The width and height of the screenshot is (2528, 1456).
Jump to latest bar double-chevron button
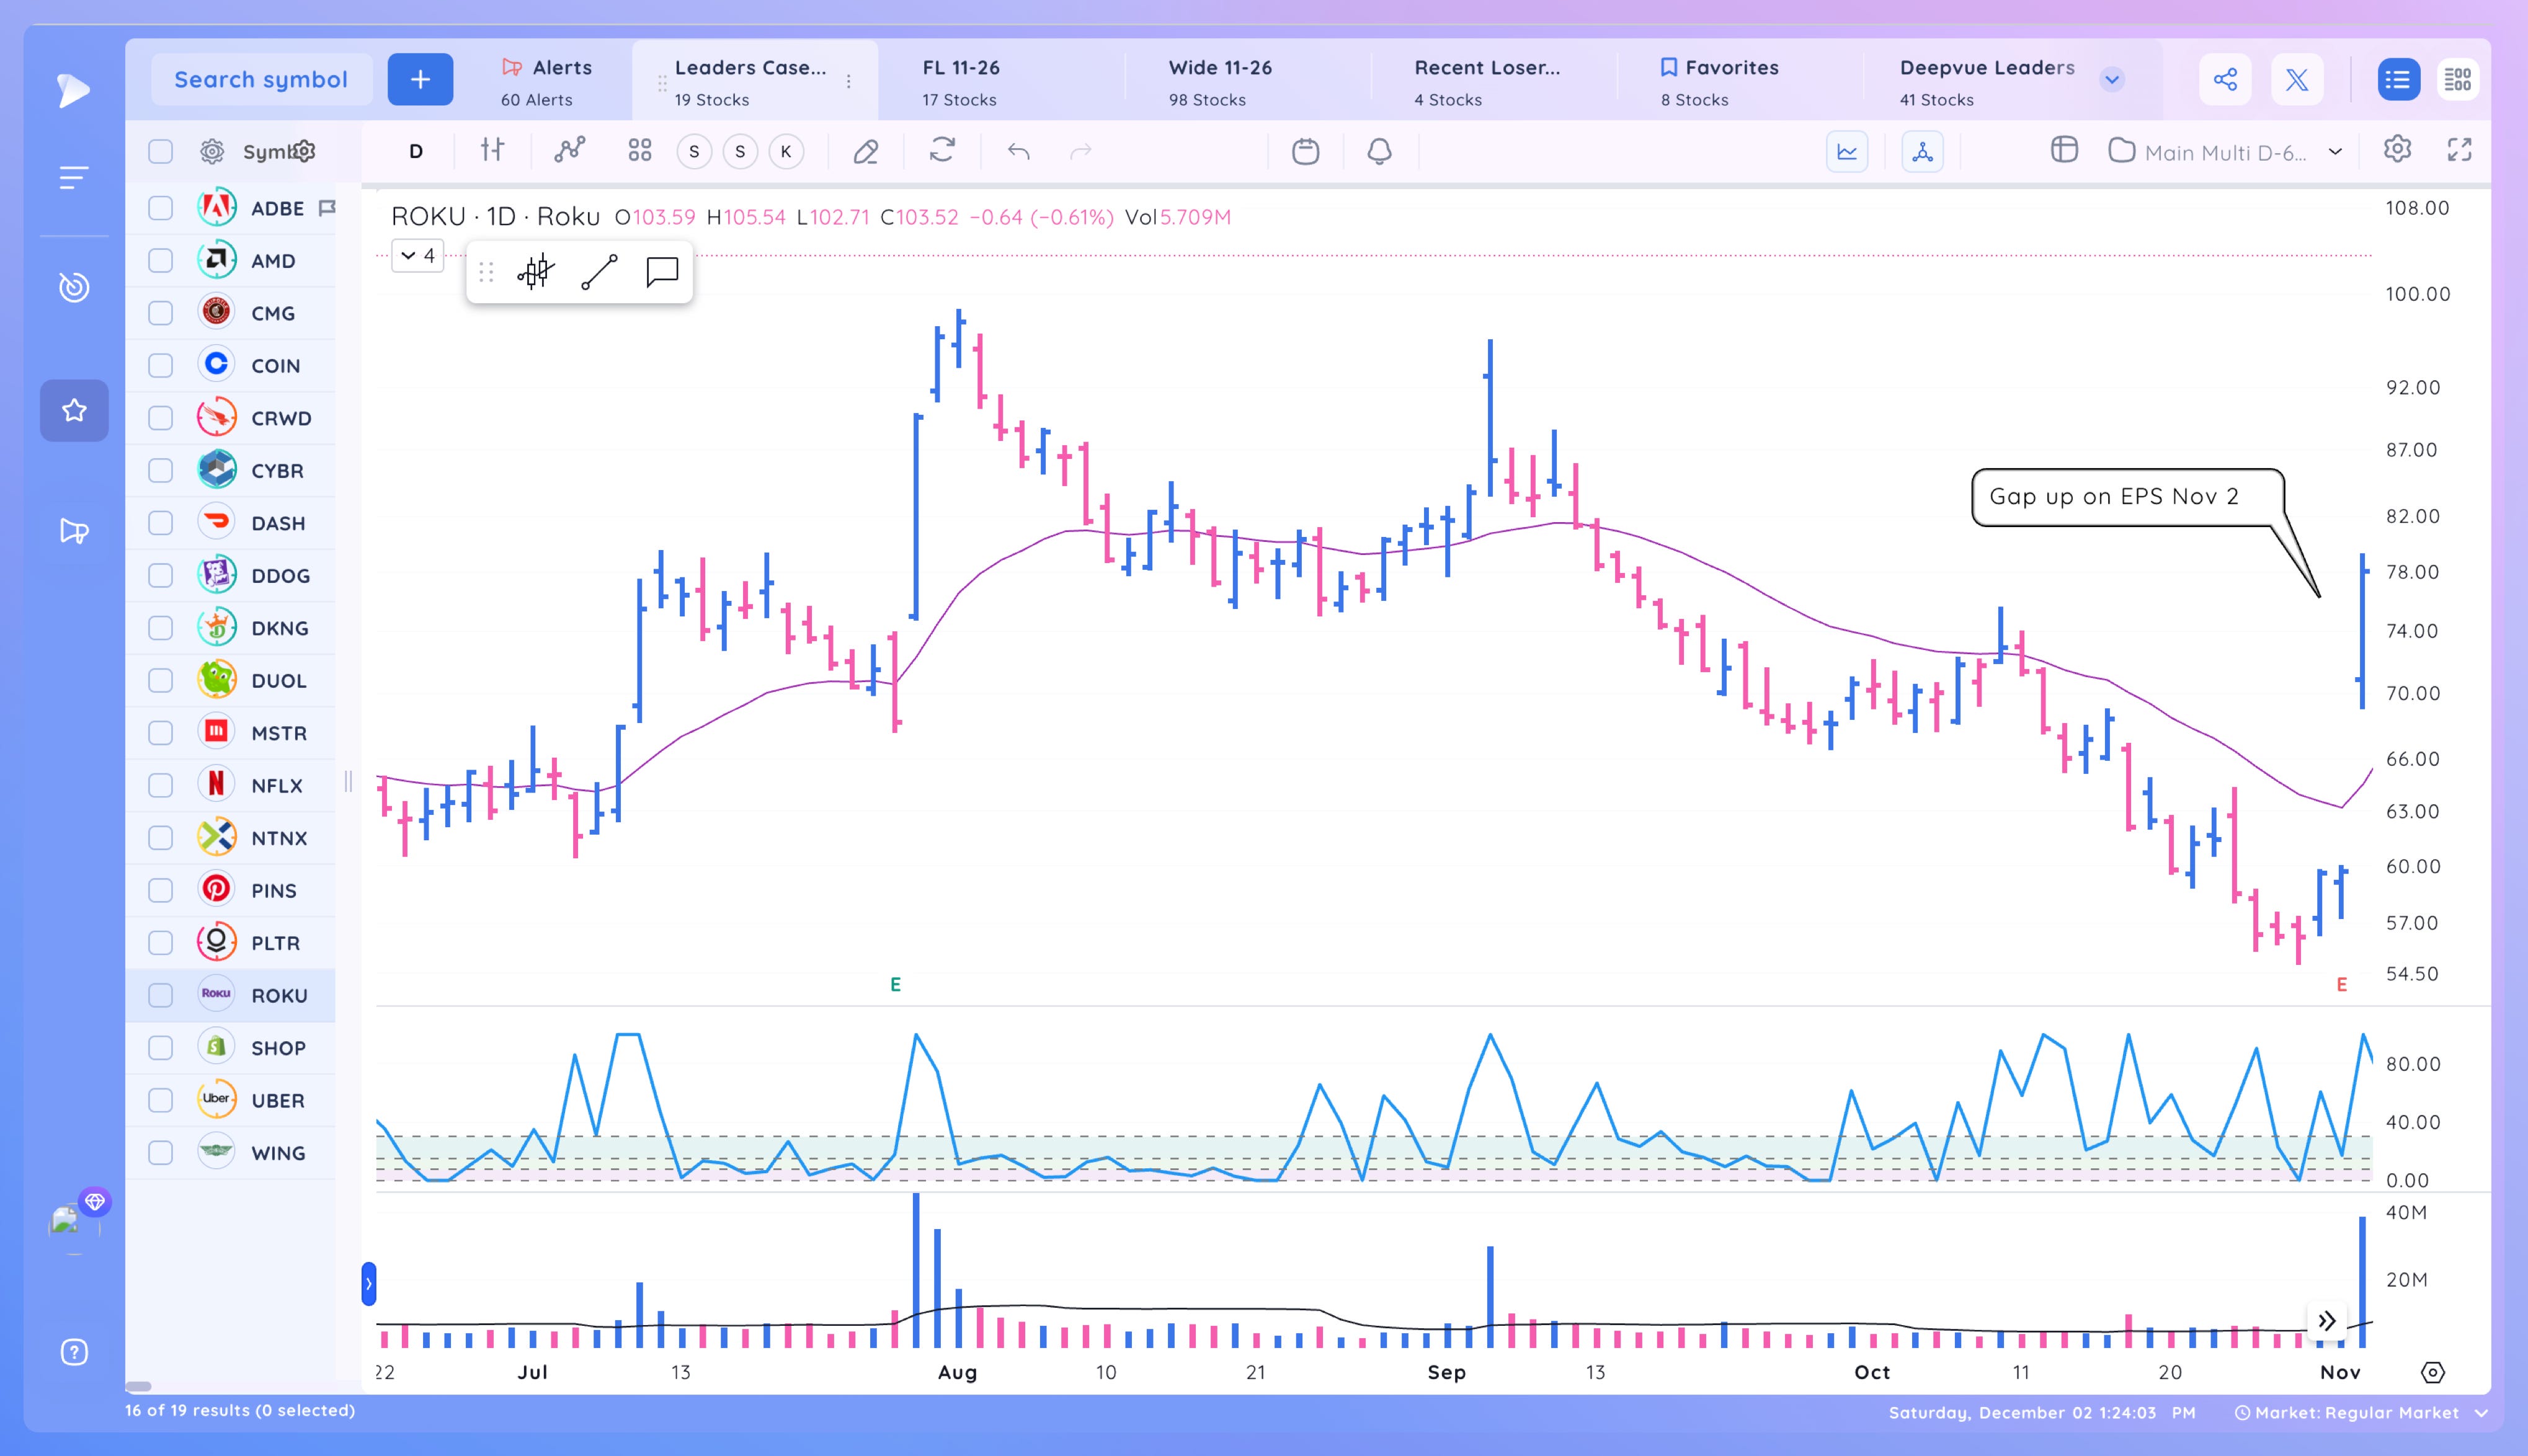(2327, 1321)
